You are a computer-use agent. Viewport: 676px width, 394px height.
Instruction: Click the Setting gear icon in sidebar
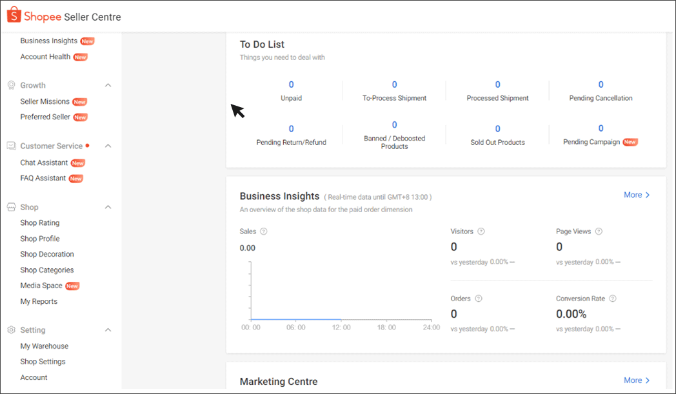11,330
